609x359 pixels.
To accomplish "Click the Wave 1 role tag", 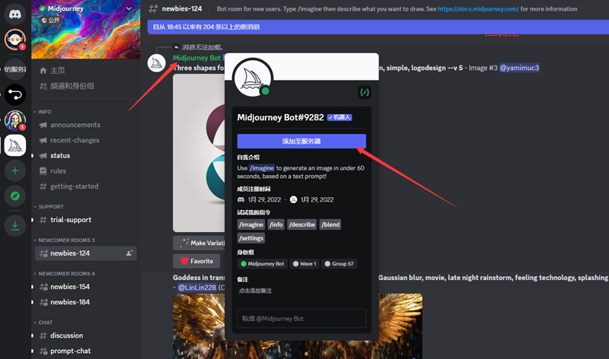I will [x=304, y=264].
